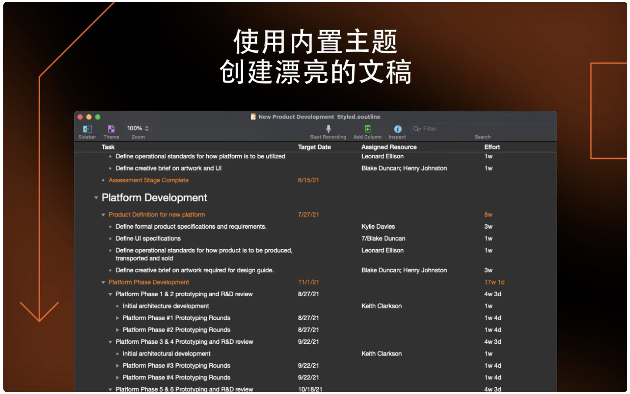This screenshot has width=630, height=394.
Task: Expand Platform Phase #4 Prototyping Rounds
Action: pyautogui.click(x=117, y=377)
